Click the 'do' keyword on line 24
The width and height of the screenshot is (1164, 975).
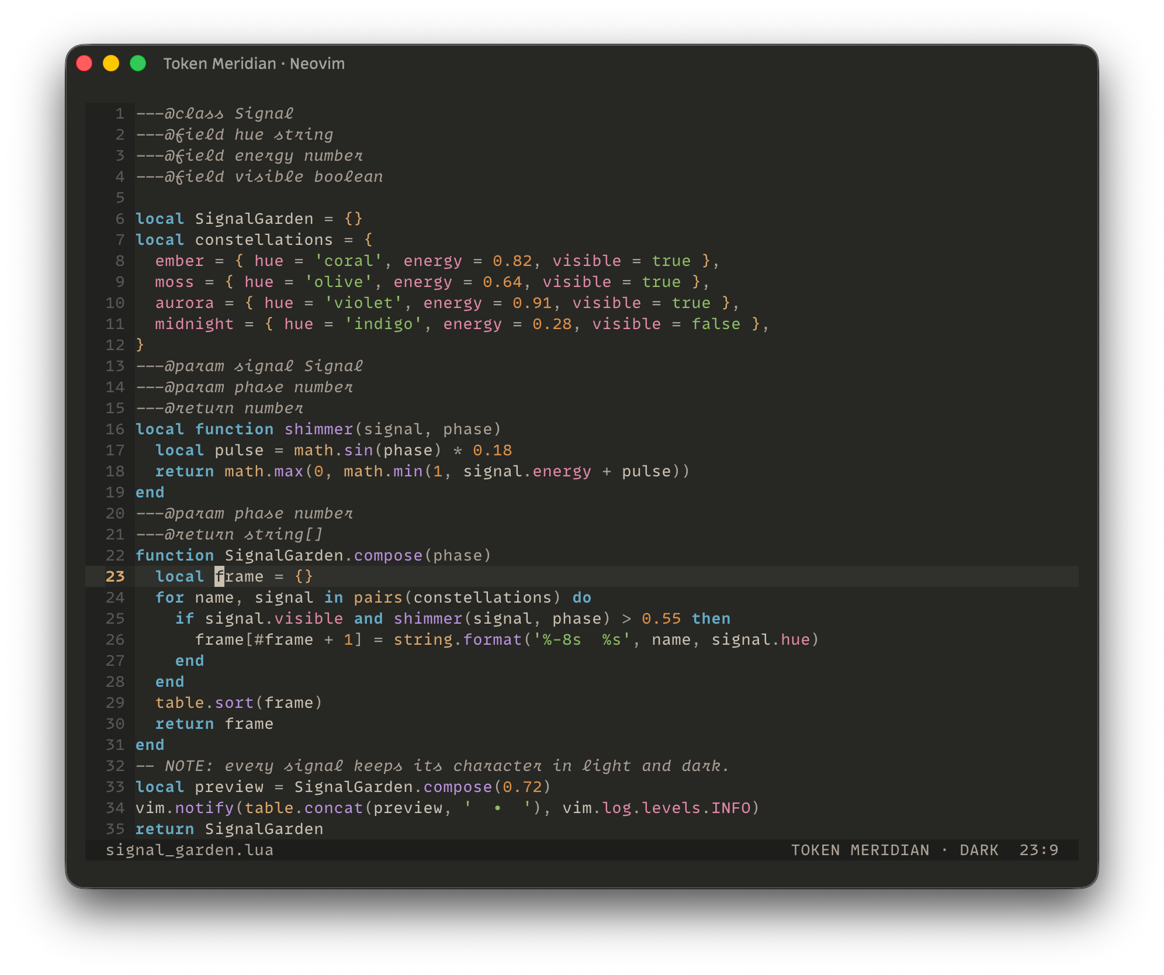[x=582, y=597]
